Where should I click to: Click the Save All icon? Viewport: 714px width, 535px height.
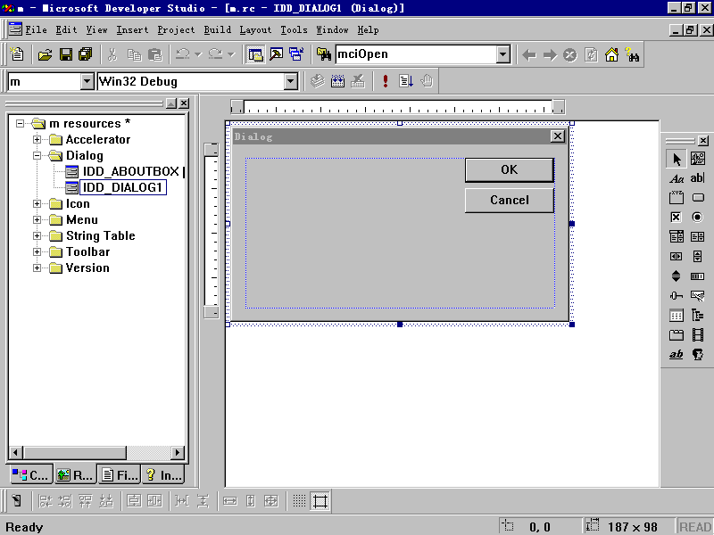click(x=86, y=54)
